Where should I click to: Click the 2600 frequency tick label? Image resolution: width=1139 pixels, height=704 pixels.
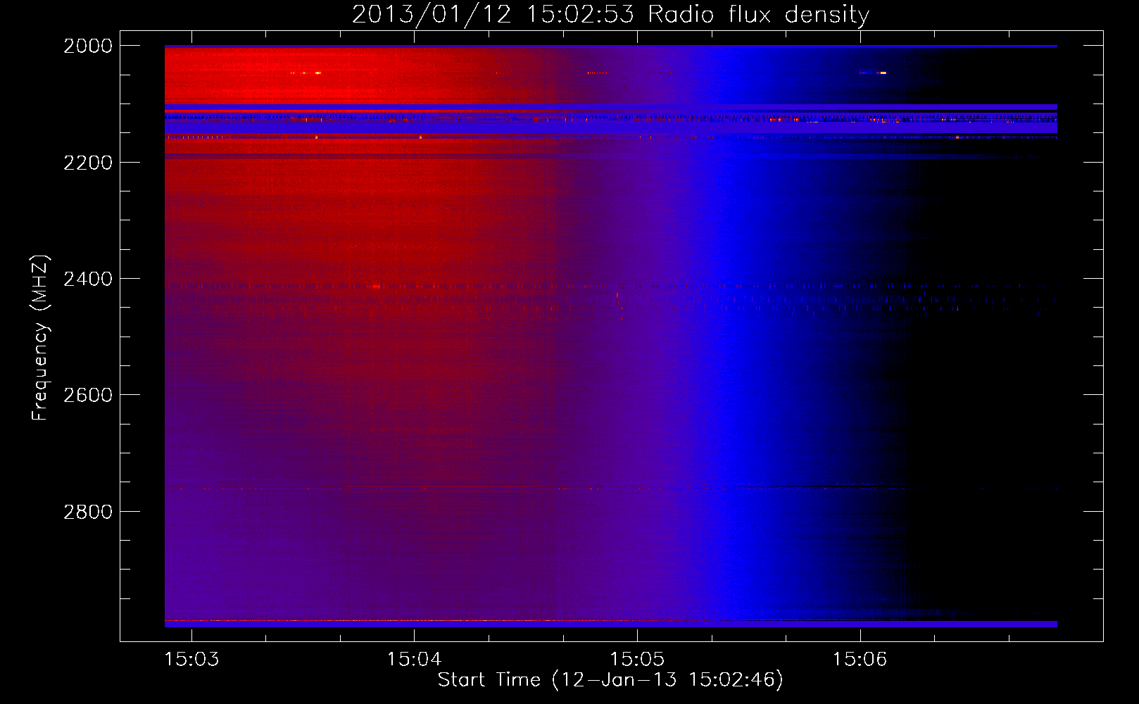tap(88, 395)
